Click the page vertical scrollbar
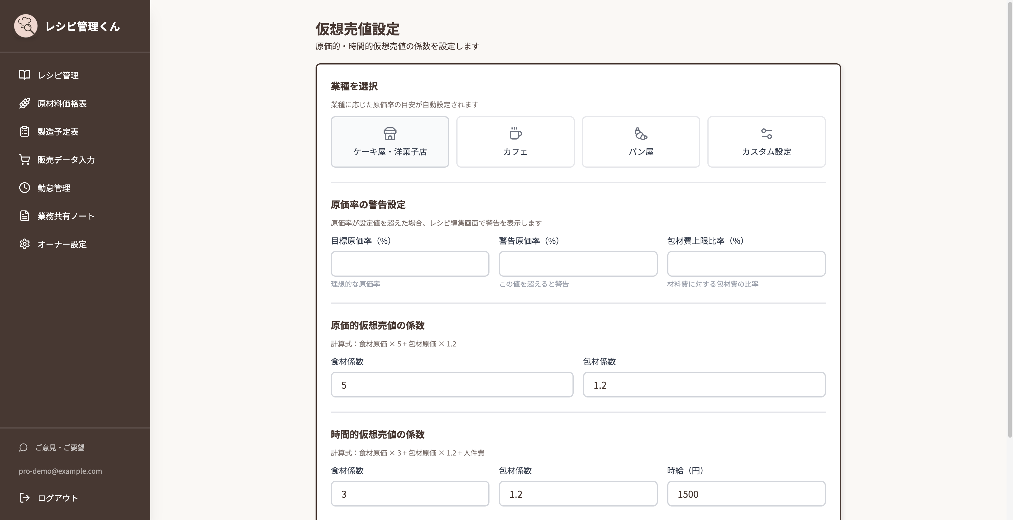 point(1010,220)
